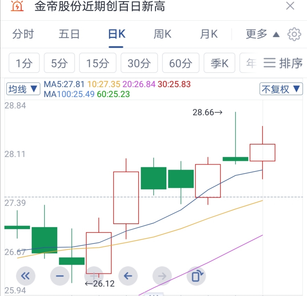Move chart cursor left with arrow button
Screen dimensions: 307x296
128,276
